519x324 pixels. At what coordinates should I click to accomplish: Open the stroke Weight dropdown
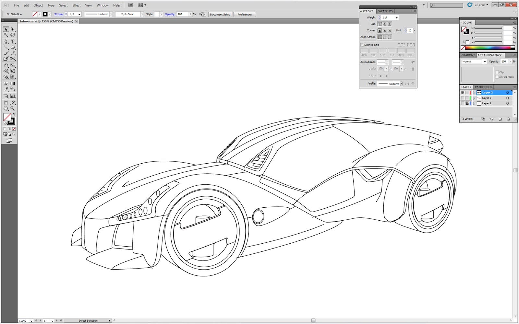pos(396,17)
